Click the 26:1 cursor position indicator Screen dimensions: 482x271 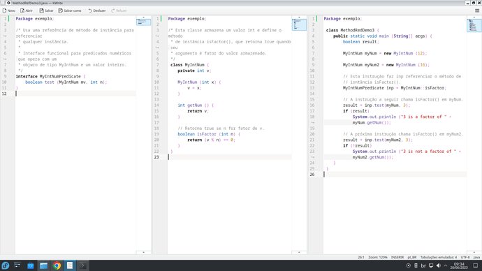tap(361, 257)
